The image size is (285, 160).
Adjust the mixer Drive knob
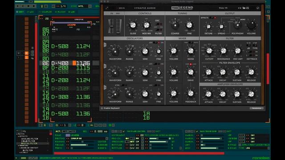point(191,72)
